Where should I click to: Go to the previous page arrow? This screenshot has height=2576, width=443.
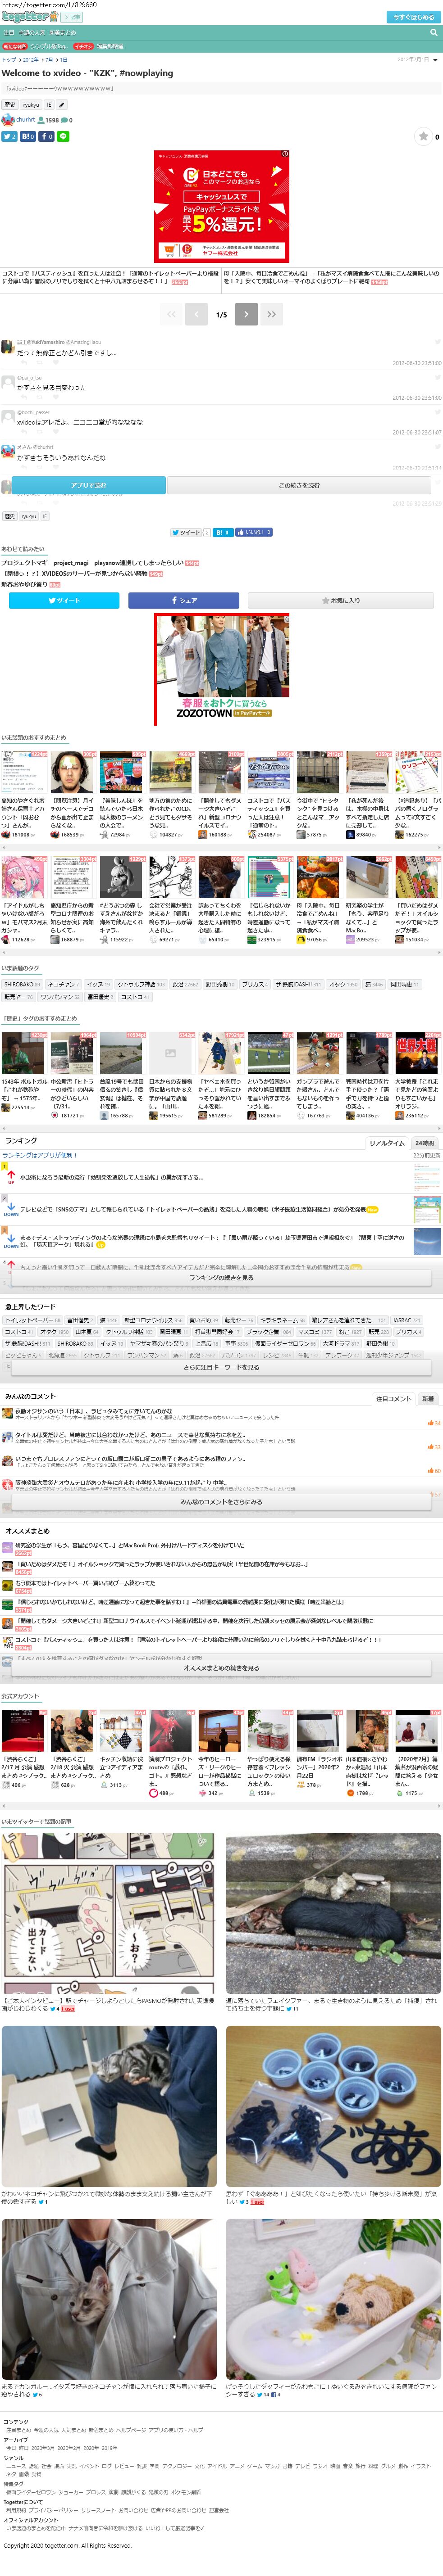[x=197, y=314]
